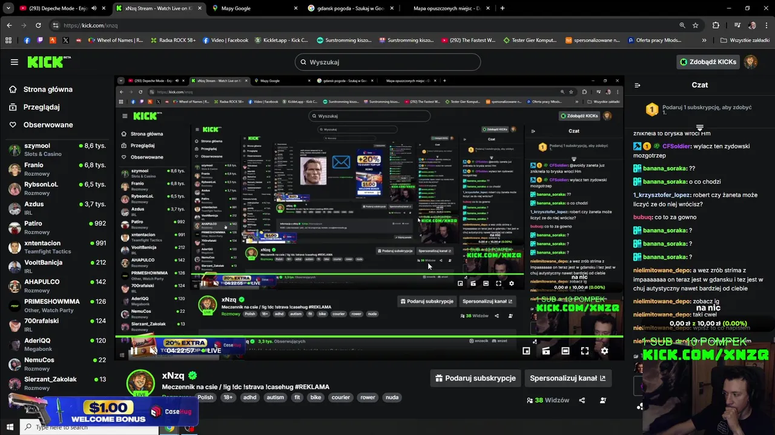The width and height of the screenshot is (775, 435).
Task: Open mini player picture-in-picture icon
Action: [x=526, y=350]
